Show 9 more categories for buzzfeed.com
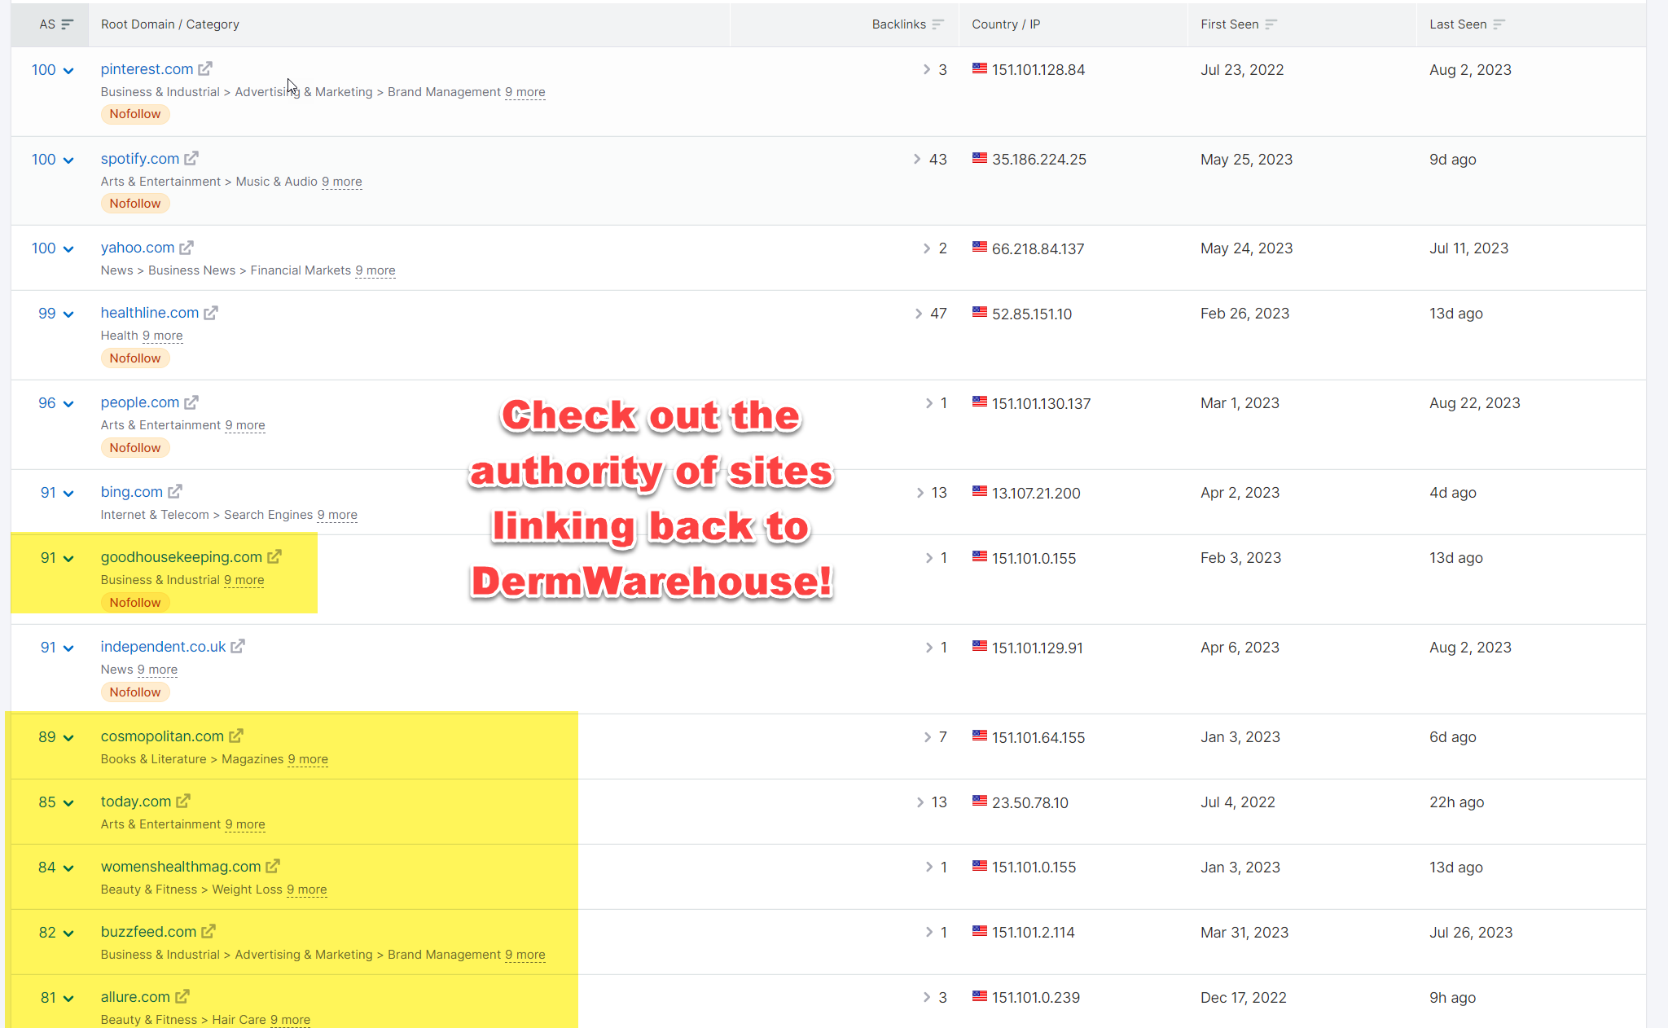The width and height of the screenshot is (1668, 1028). pyautogui.click(x=525, y=955)
